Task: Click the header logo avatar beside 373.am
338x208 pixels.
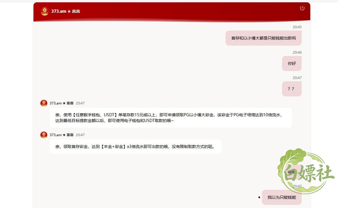Action: 45,11
